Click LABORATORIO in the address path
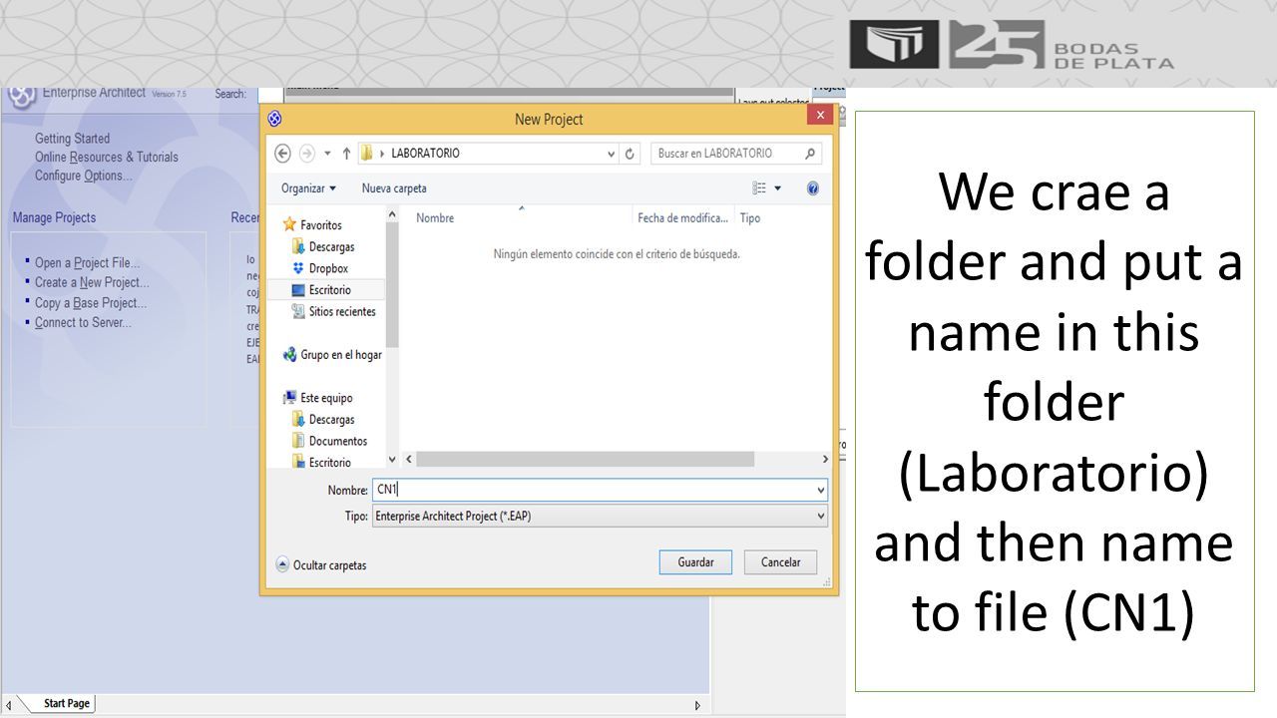1277x718 pixels. pos(425,154)
